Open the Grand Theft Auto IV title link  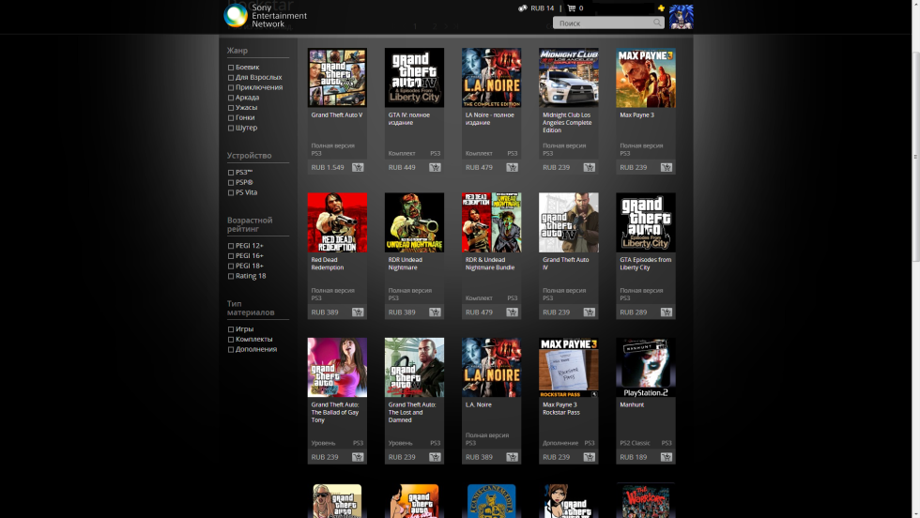coord(565,263)
